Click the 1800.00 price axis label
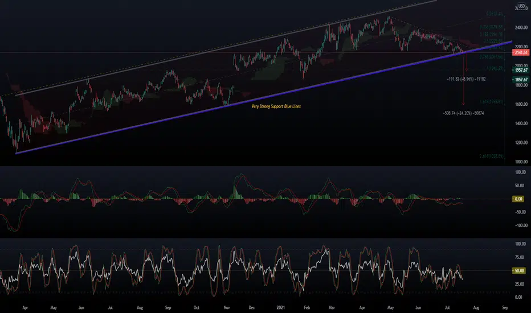531x313 pixels. point(521,85)
